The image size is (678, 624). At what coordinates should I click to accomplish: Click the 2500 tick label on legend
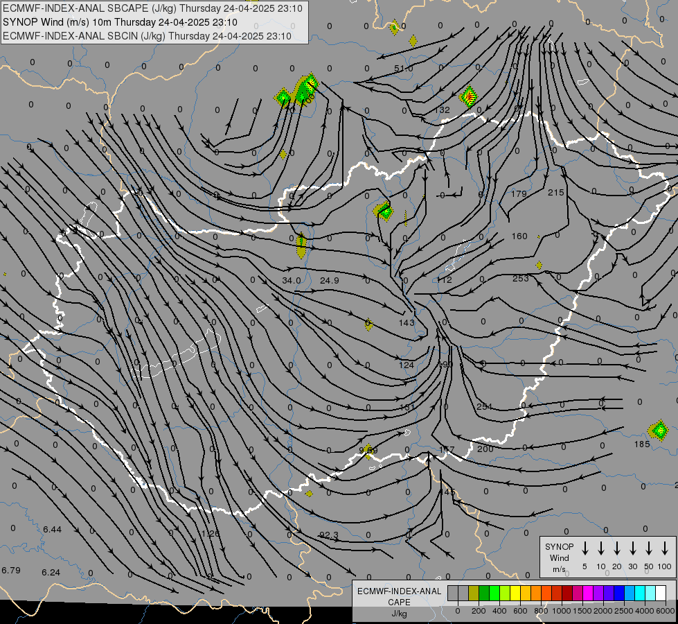[x=623, y=611]
